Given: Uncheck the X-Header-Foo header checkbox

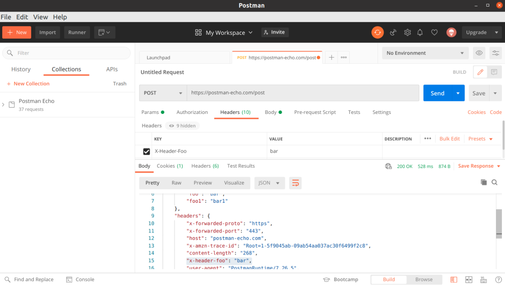Looking at the screenshot, I should point(146,151).
